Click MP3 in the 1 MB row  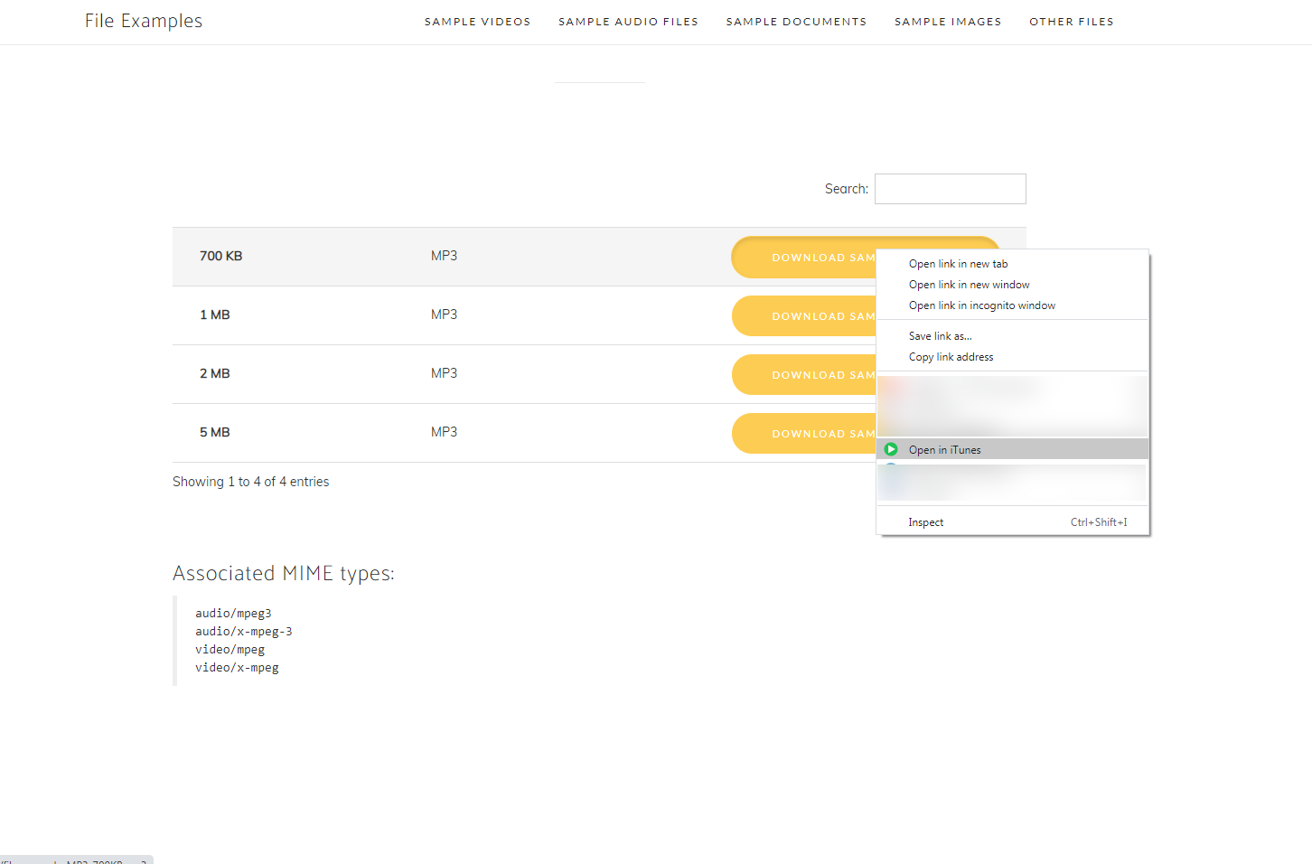point(444,315)
